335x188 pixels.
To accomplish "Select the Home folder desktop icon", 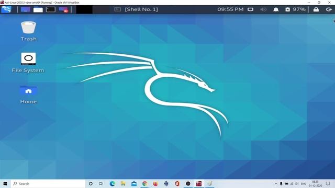I will point(28,95).
